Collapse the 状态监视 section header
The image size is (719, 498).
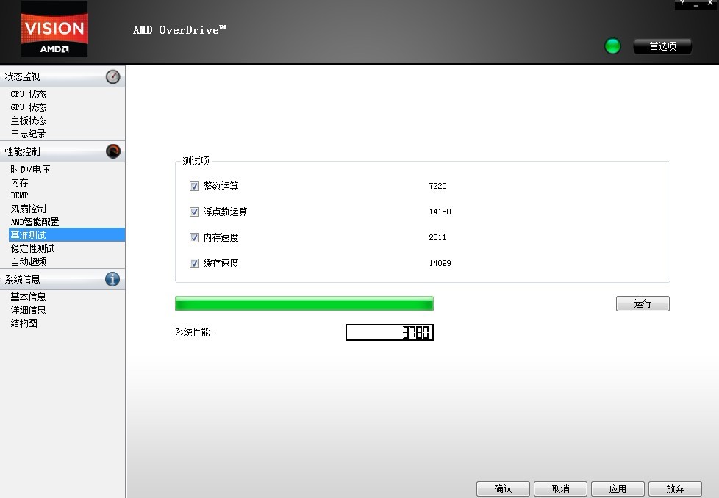[62, 76]
